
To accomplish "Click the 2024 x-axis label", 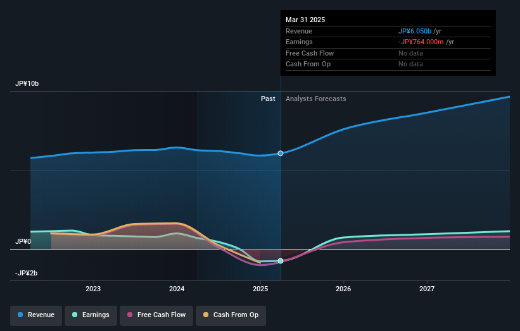I will [177, 289].
